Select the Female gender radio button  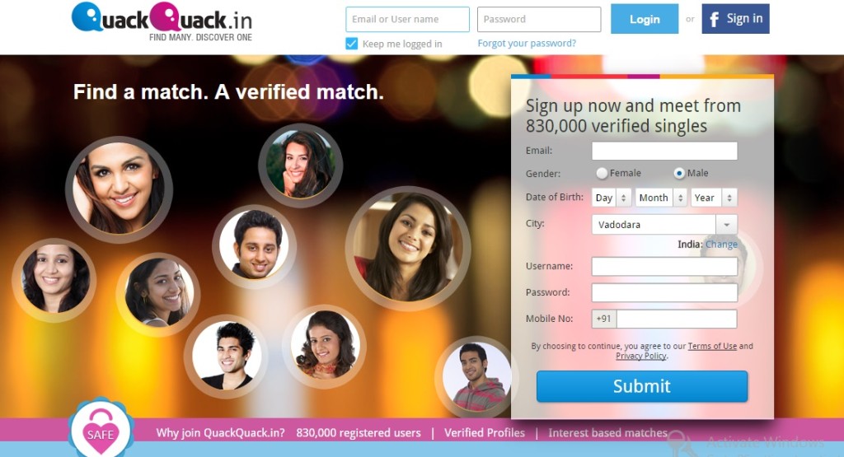click(x=602, y=173)
